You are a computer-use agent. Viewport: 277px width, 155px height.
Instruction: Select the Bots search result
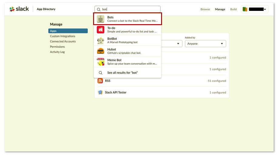click(127, 19)
